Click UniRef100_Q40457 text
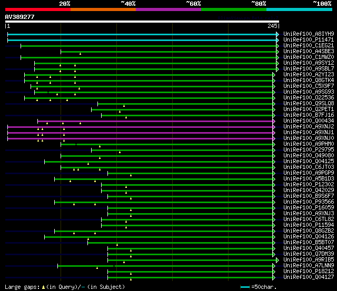The width and height of the screenshot is (337, 291). (x=309, y=248)
